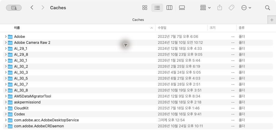This screenshot has width=276, height=130.
Task: Expand the Adobe folder
Action: point(6,37)
